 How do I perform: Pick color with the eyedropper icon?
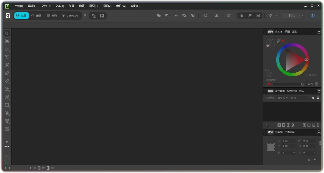(279, 41)
